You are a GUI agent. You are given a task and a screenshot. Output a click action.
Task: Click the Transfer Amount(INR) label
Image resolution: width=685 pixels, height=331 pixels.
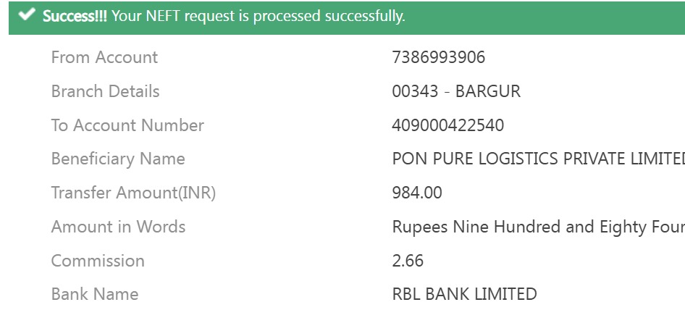[x=133, y=193]
